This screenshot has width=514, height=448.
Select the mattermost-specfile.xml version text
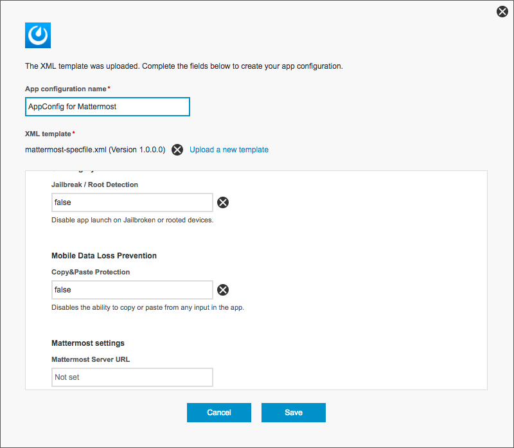pos(95,150)
